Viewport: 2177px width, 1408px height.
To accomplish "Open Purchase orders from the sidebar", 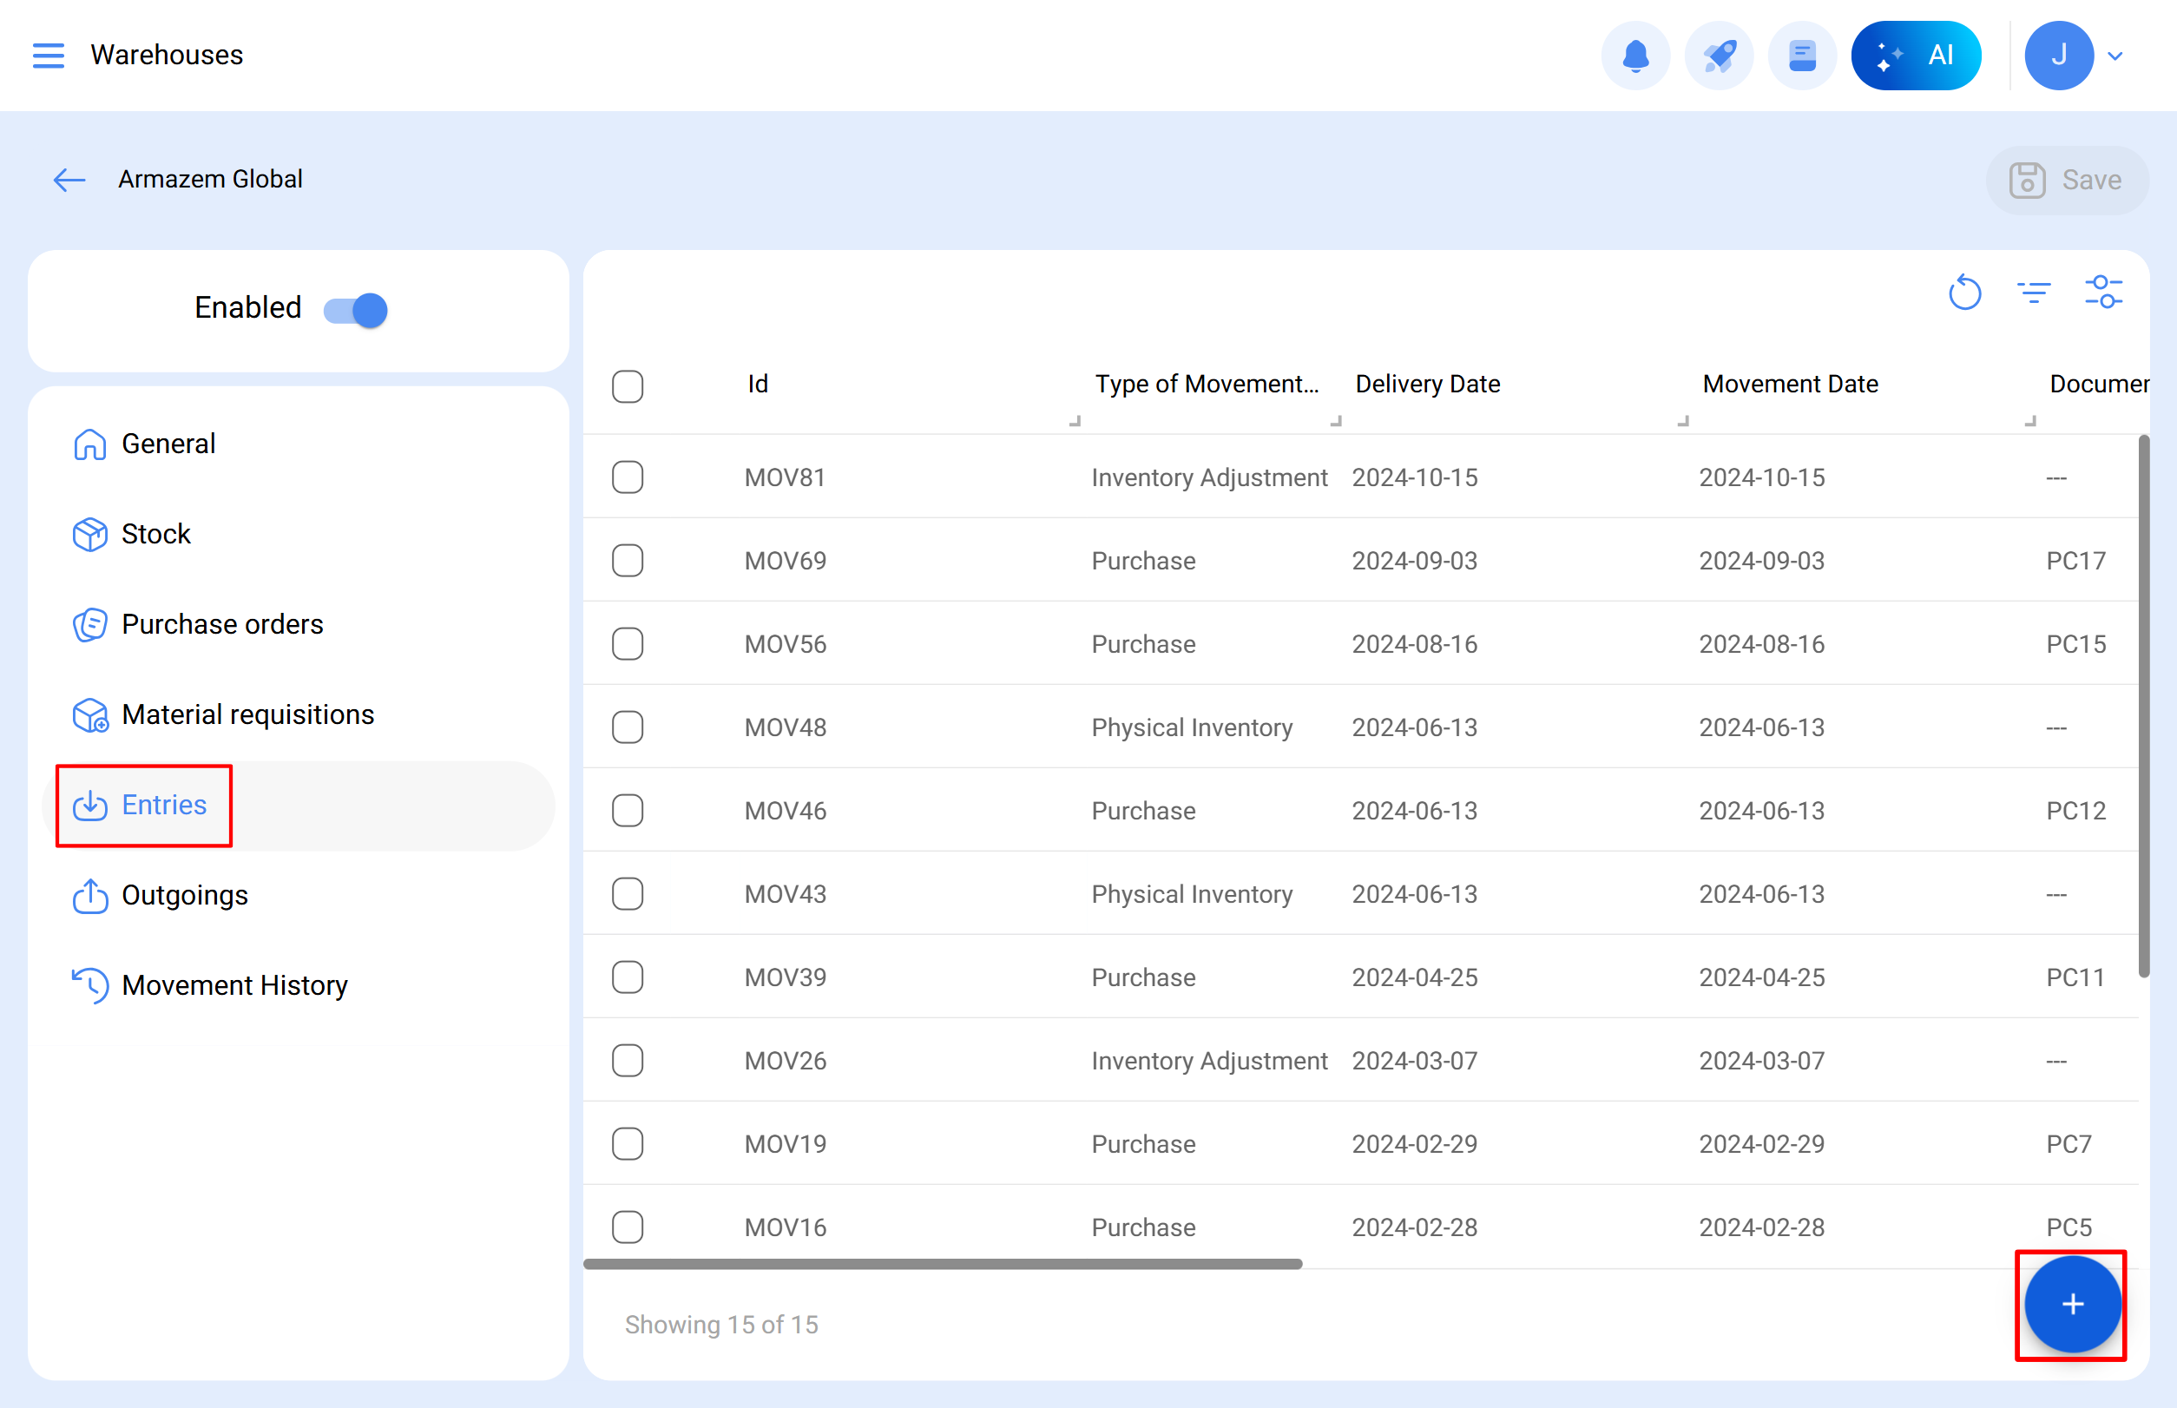I will pos(222,623).
